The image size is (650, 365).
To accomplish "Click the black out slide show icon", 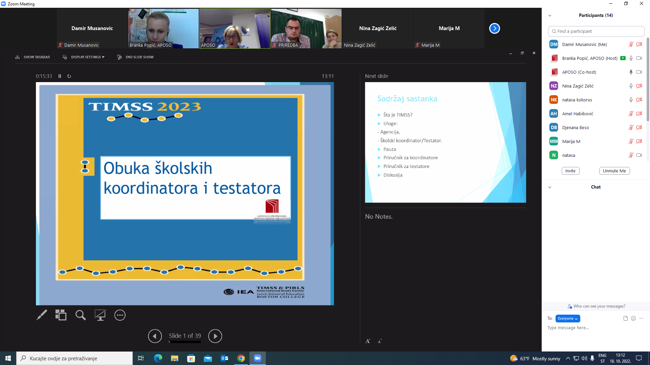I will point(100,315).
